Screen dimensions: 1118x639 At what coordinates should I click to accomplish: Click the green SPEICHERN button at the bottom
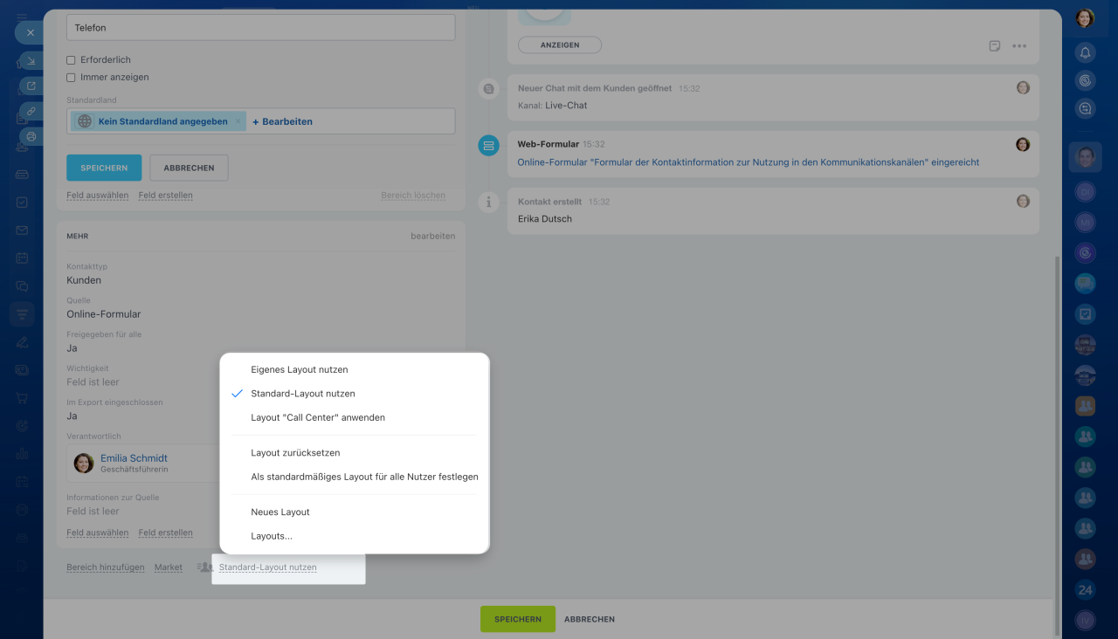point(518,619)
